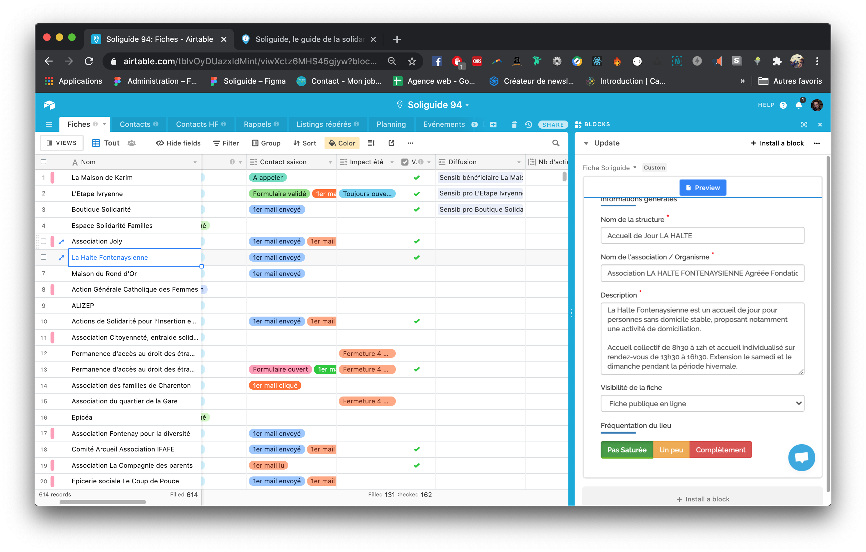Viewport: 866px width, 552px height.
Task: Open the trash icon in tab bar
Action: [514, 124]
